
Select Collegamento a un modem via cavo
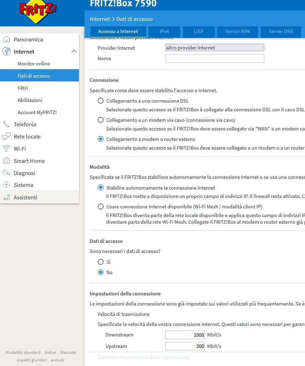(x=100, y=120)
